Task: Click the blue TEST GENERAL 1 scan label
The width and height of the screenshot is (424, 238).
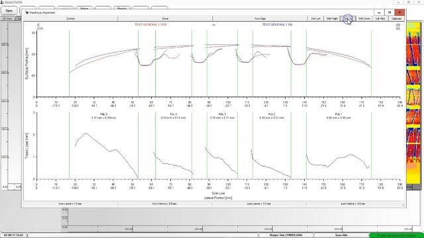Action: [277, 24]
